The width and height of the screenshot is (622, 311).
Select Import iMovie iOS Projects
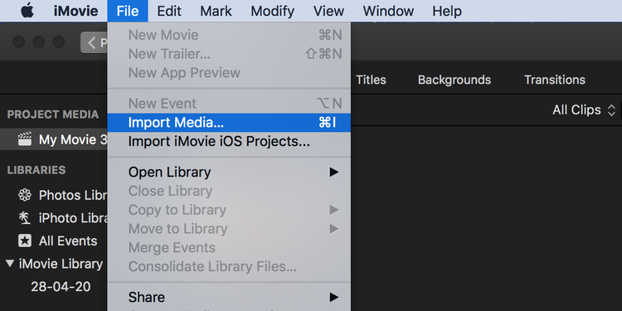[x=229, y=142]
